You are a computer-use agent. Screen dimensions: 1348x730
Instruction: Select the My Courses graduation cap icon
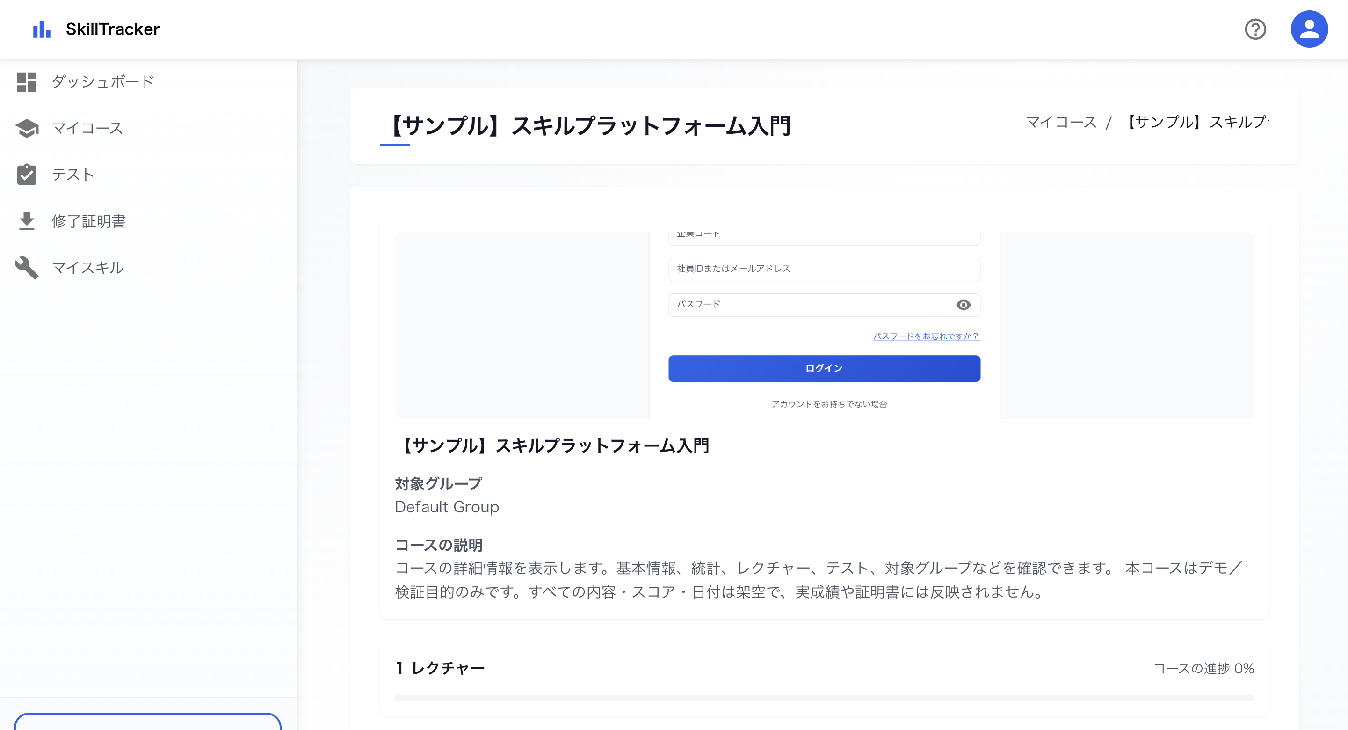pos(27,128)
